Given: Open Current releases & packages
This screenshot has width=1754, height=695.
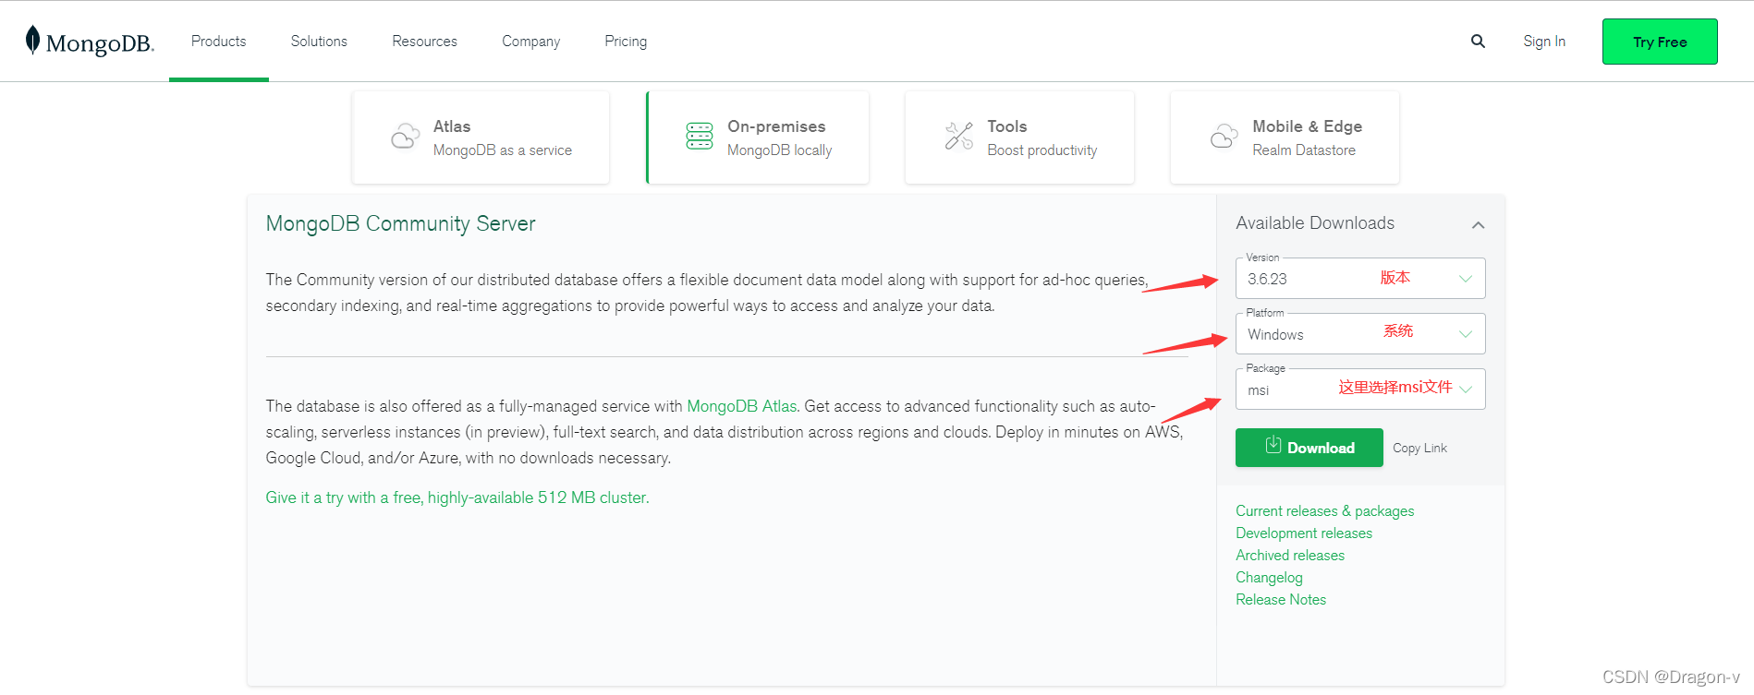Looking at the screenshot, I should tap(1324, 511).
